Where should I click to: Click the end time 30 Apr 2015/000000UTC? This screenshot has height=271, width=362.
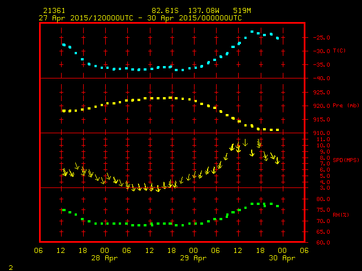[195, 18]
